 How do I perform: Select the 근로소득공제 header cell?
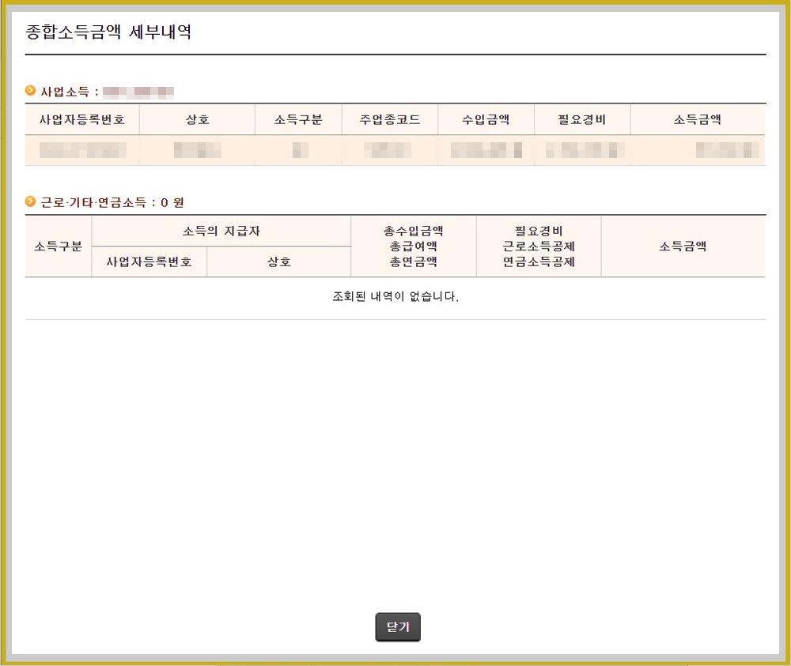pyautogui.click(x=539, y=246)
